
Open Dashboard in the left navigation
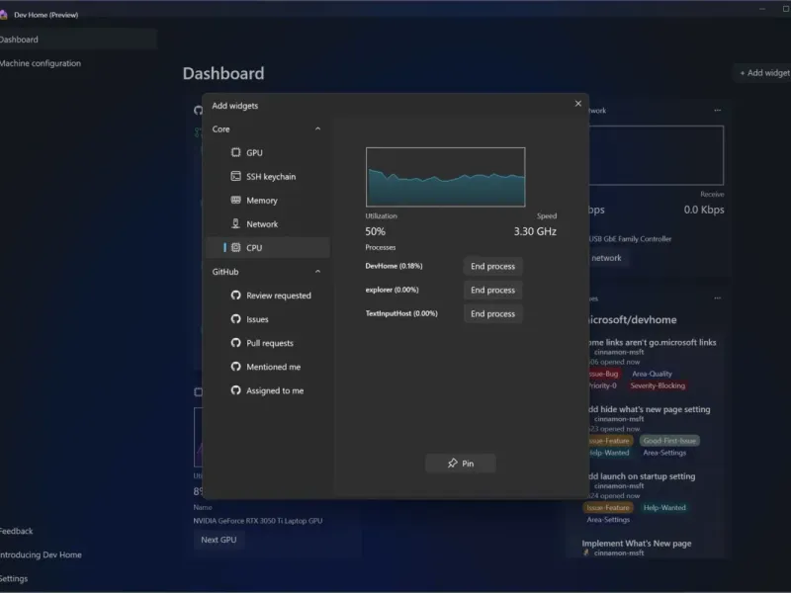click(78, 39)
